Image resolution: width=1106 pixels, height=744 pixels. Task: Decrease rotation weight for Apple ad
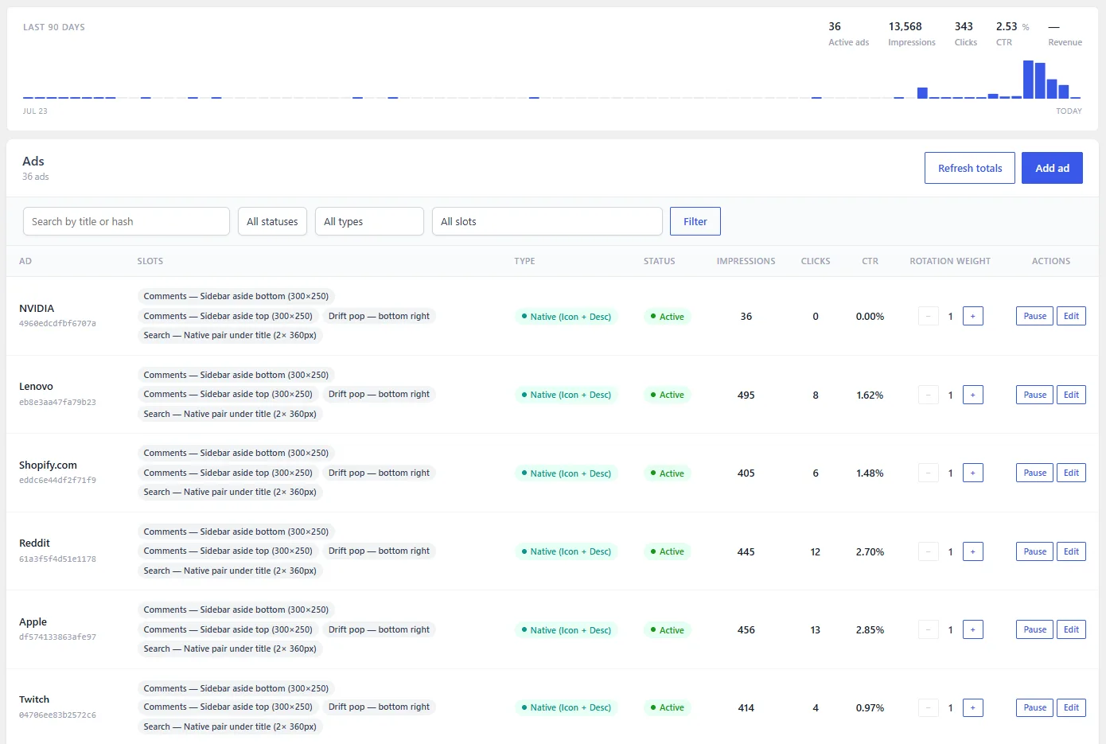point(929,629)
